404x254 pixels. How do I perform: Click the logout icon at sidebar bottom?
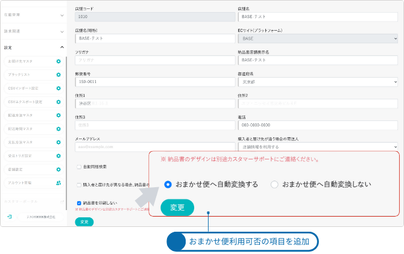click(x=9, y=215)
